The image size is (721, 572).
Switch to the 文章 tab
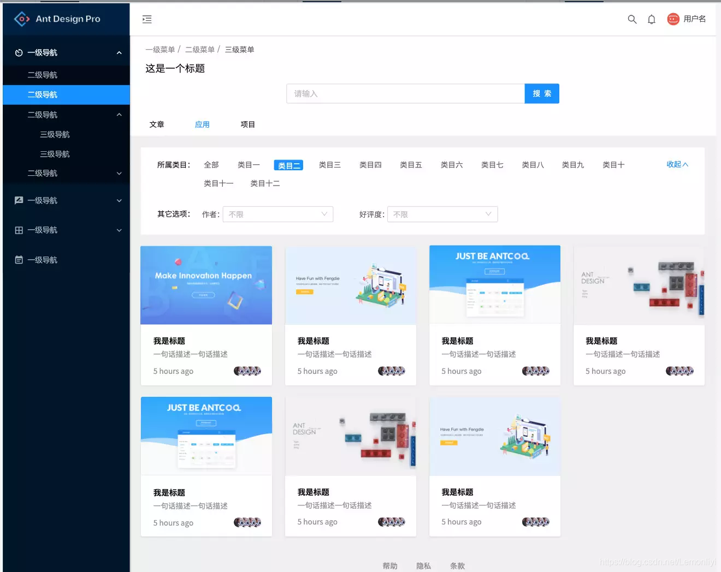point(157,124)
